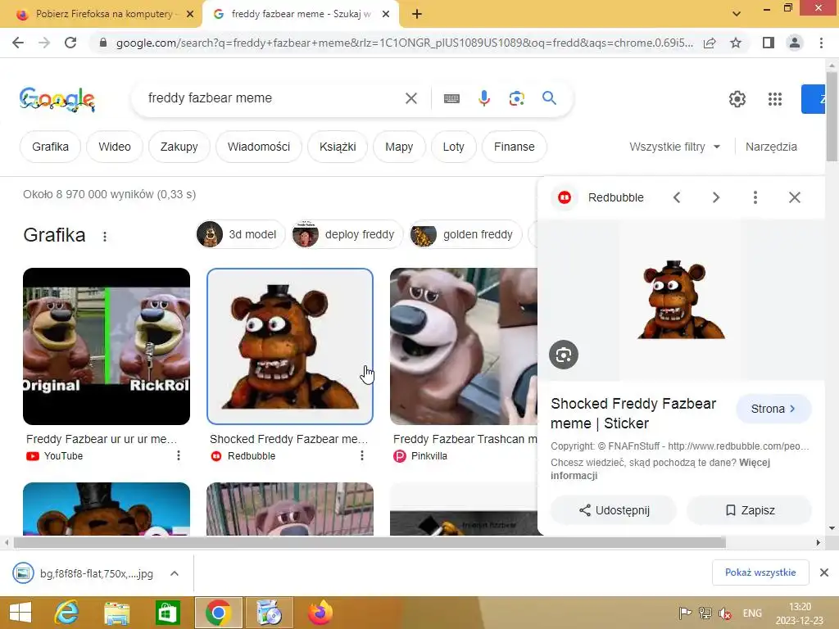This screenshot has height=629, width=839.
Task: Close the Firefox download tab
Action: (x=190, y=15)
